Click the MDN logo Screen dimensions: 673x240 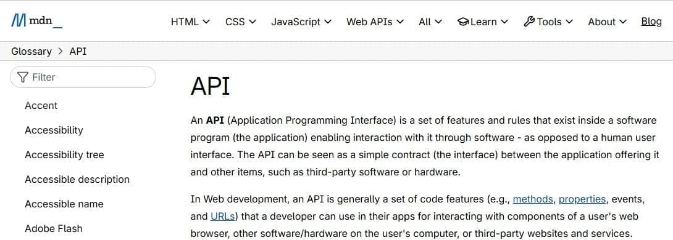37,21
